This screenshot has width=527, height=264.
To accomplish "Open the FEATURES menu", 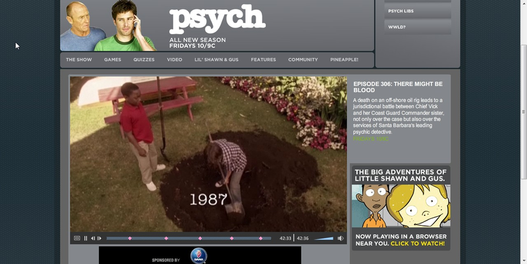I will (x=263, y=60).
